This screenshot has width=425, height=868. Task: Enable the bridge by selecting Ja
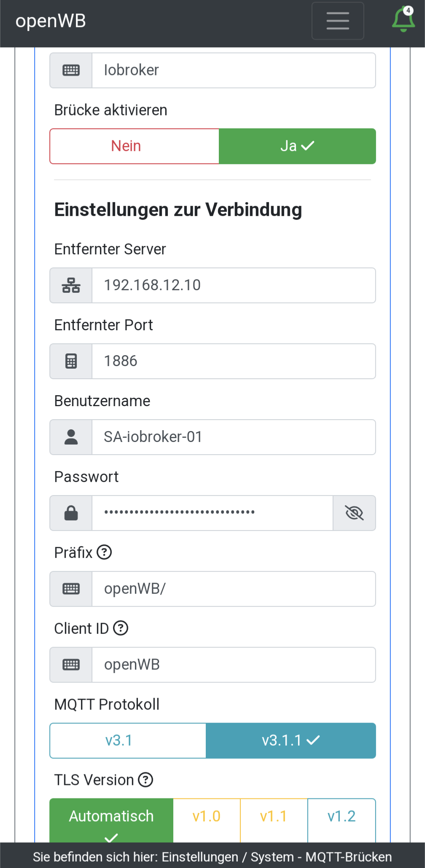[x=297, y=146]
